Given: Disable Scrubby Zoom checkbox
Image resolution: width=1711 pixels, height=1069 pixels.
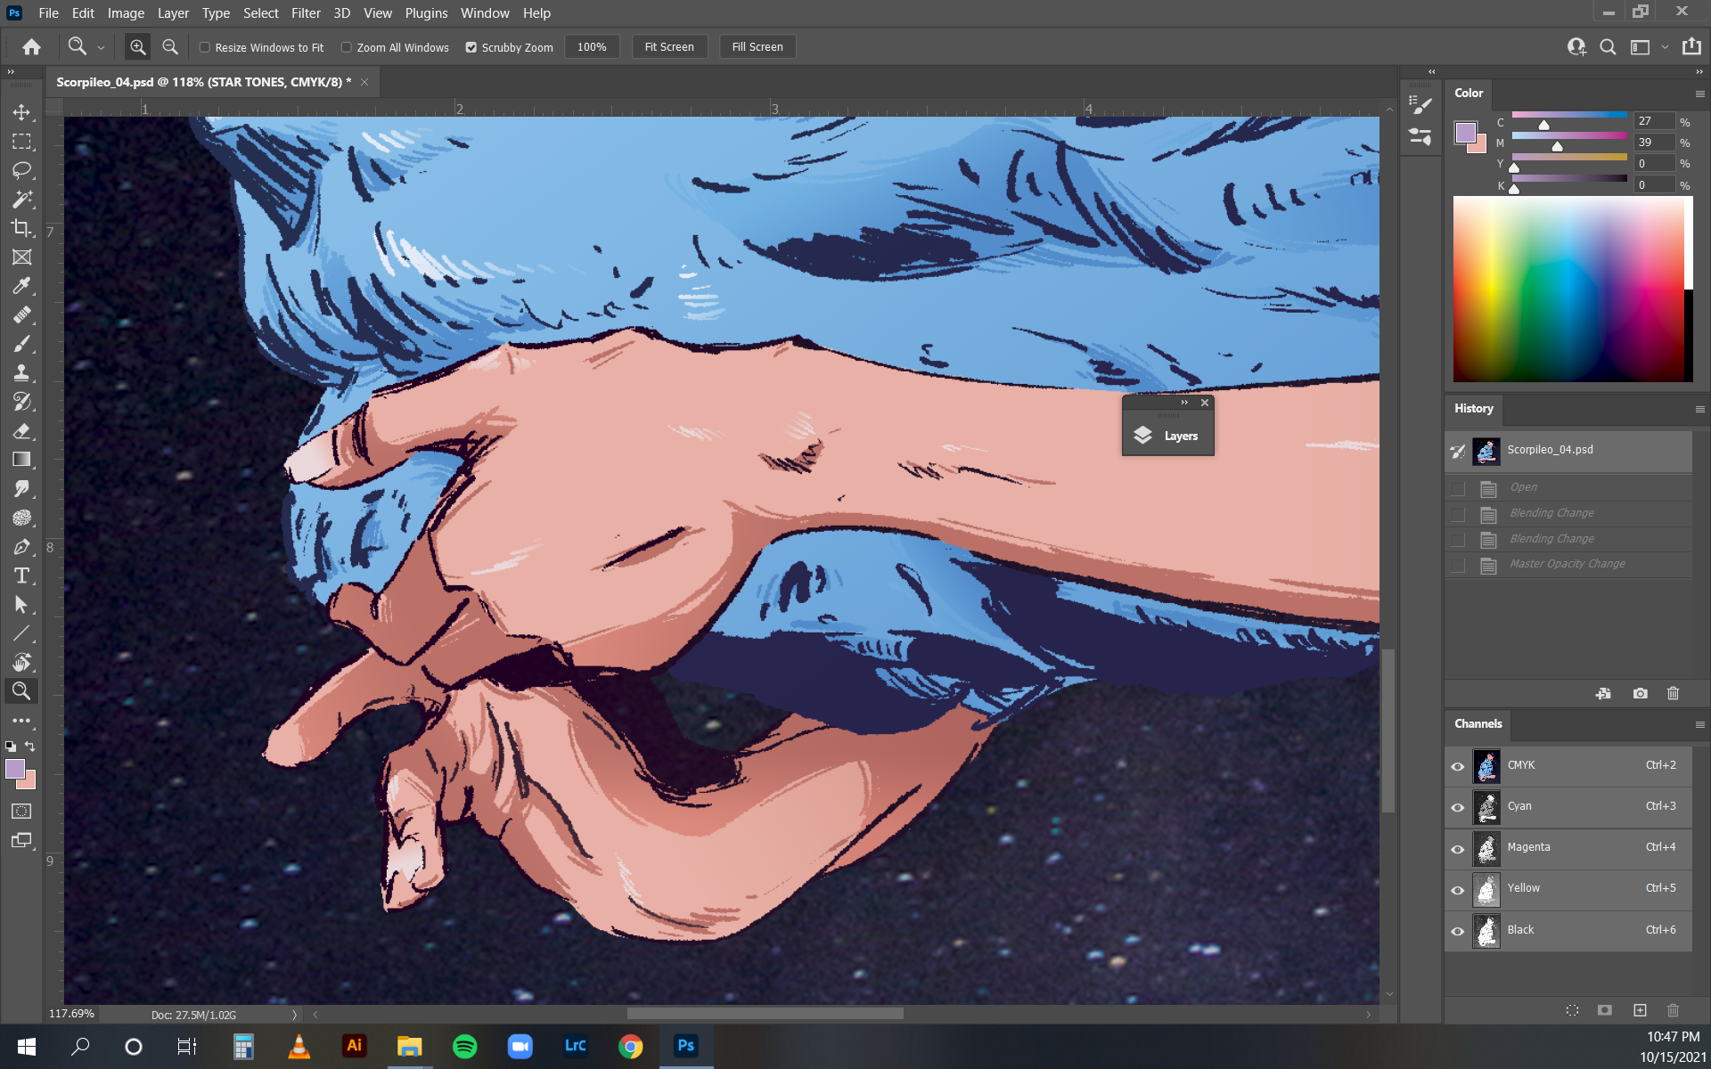Looking at the screenshot, I should point(471,47).
